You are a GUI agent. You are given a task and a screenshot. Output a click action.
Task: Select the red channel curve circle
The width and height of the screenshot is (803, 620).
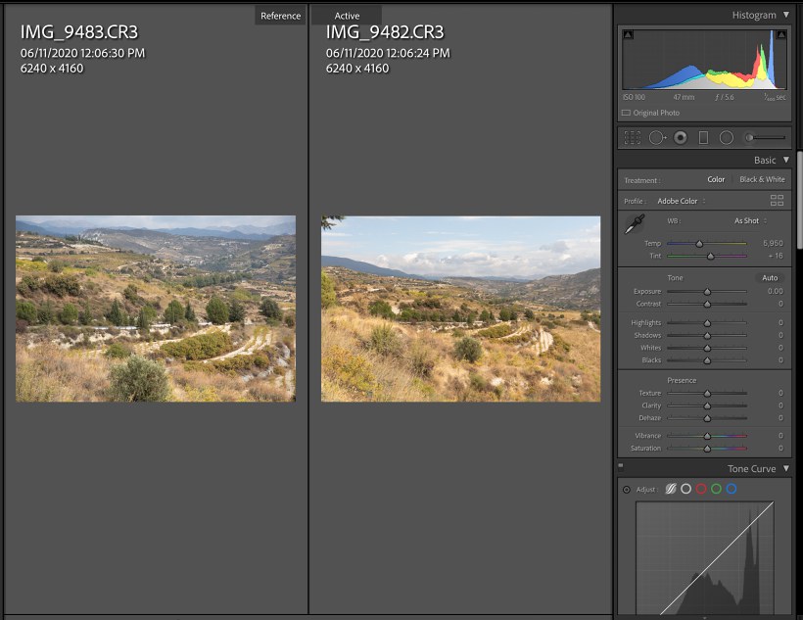(x=701, y=489)
